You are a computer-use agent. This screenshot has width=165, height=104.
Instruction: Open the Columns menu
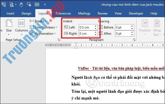coord(22,27)
